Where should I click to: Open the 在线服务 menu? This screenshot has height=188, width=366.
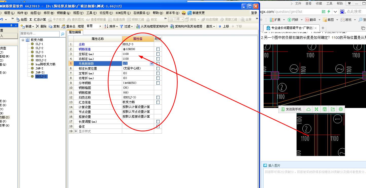(141, 13)
